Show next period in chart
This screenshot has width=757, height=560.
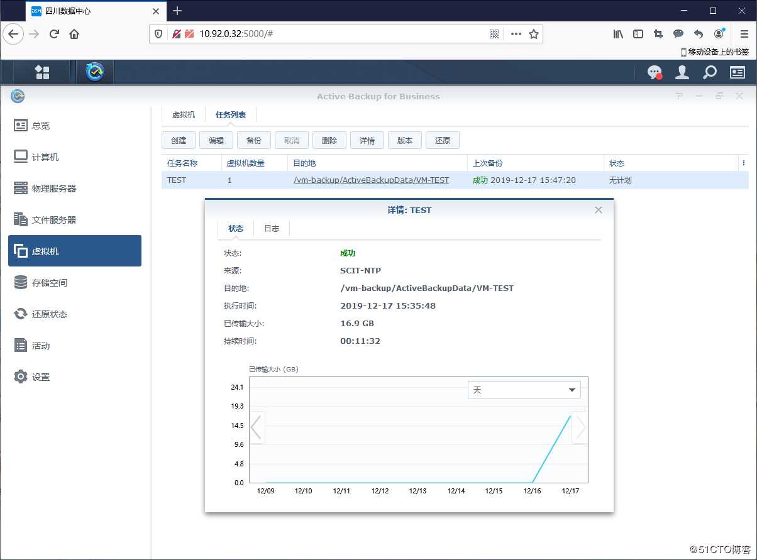[580, 427]
